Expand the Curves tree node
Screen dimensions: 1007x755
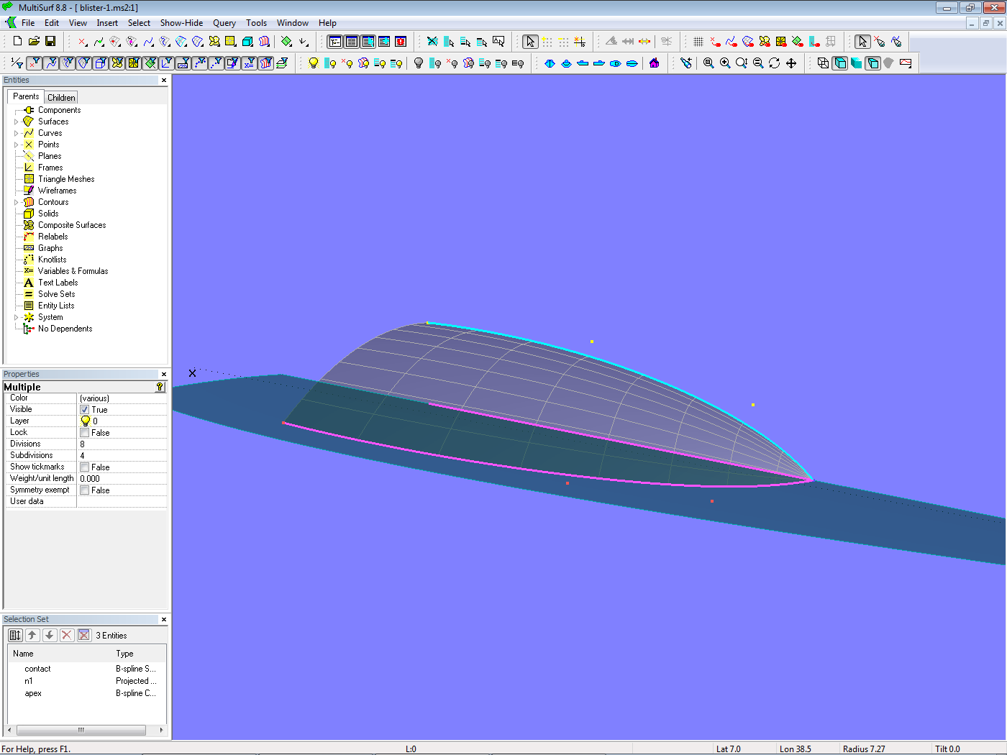tap(17, 134)
